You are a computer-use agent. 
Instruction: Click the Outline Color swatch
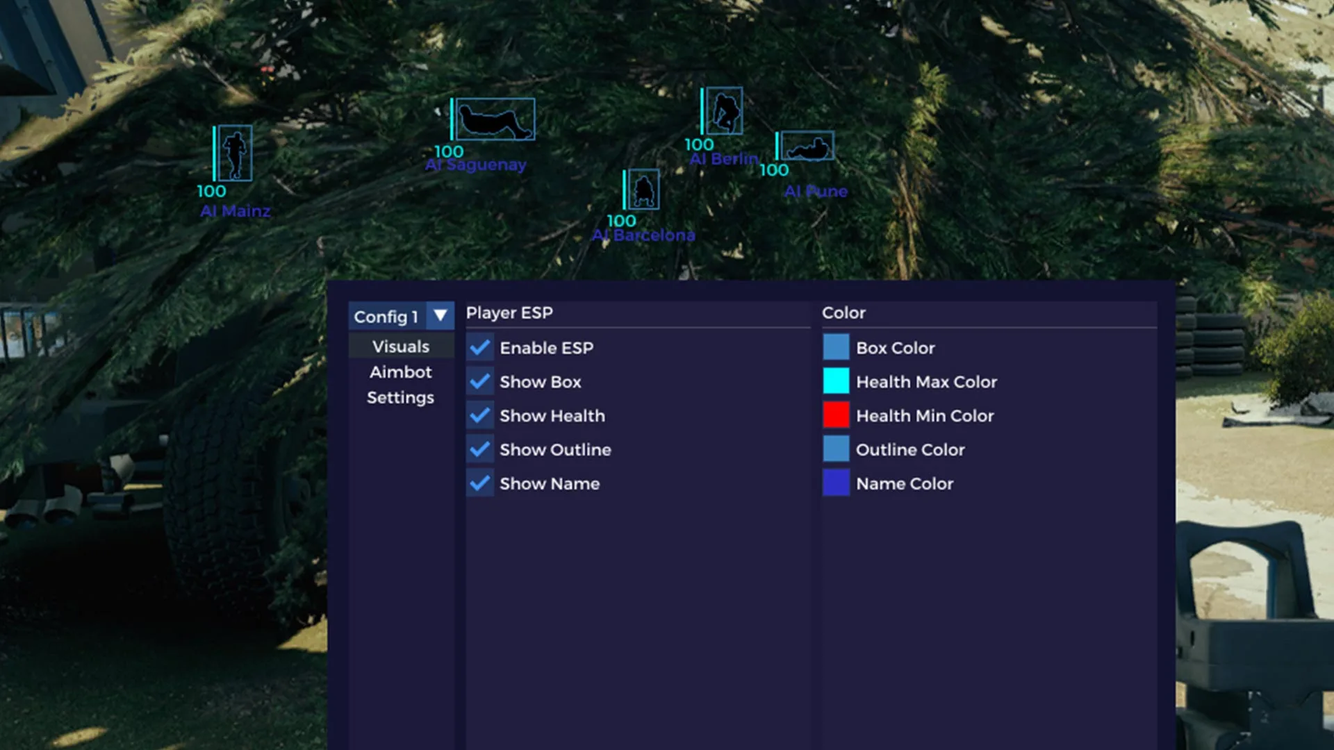pos(836,449)
